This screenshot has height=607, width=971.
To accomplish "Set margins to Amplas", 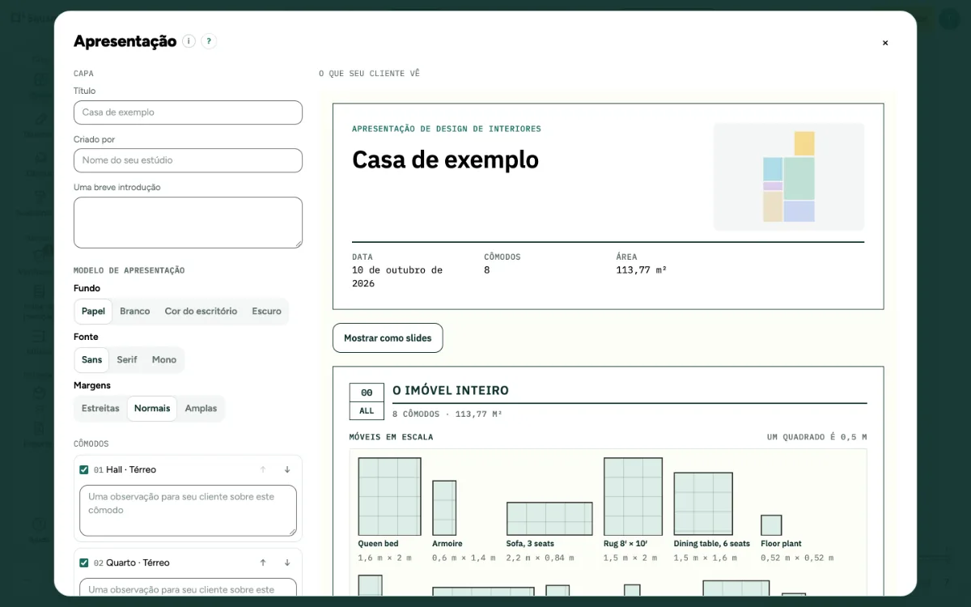I will coord(201,409).
